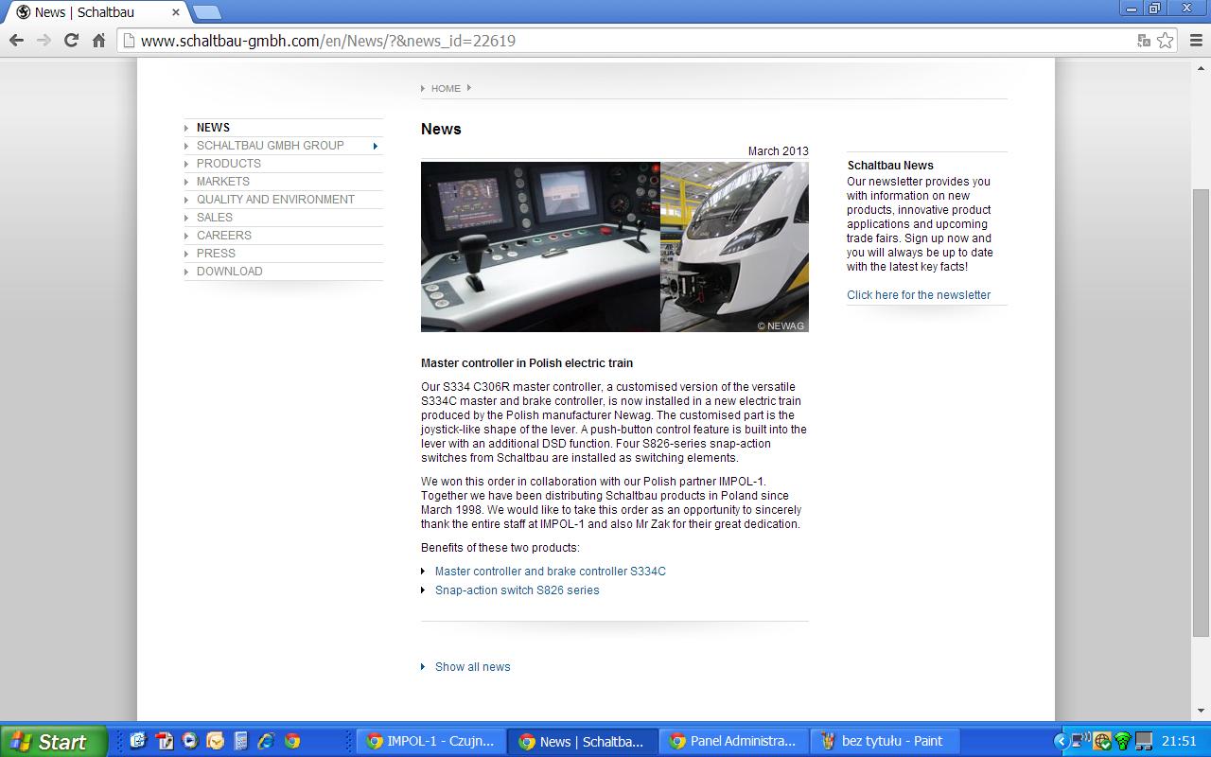Click the master controller cab photo
1211x757 pixels.
[540, 247]
